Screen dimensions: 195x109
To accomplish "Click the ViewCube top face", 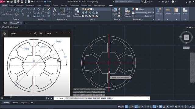I will coord(186,37).
